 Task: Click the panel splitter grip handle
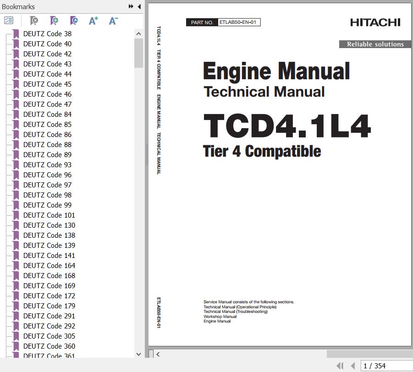147,154
